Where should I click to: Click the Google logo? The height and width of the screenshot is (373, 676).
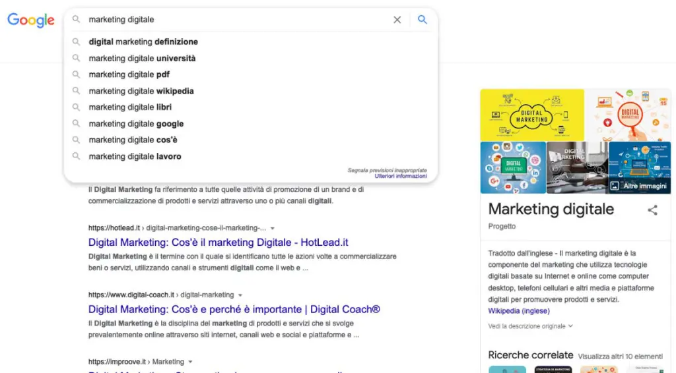pos(30,20)
